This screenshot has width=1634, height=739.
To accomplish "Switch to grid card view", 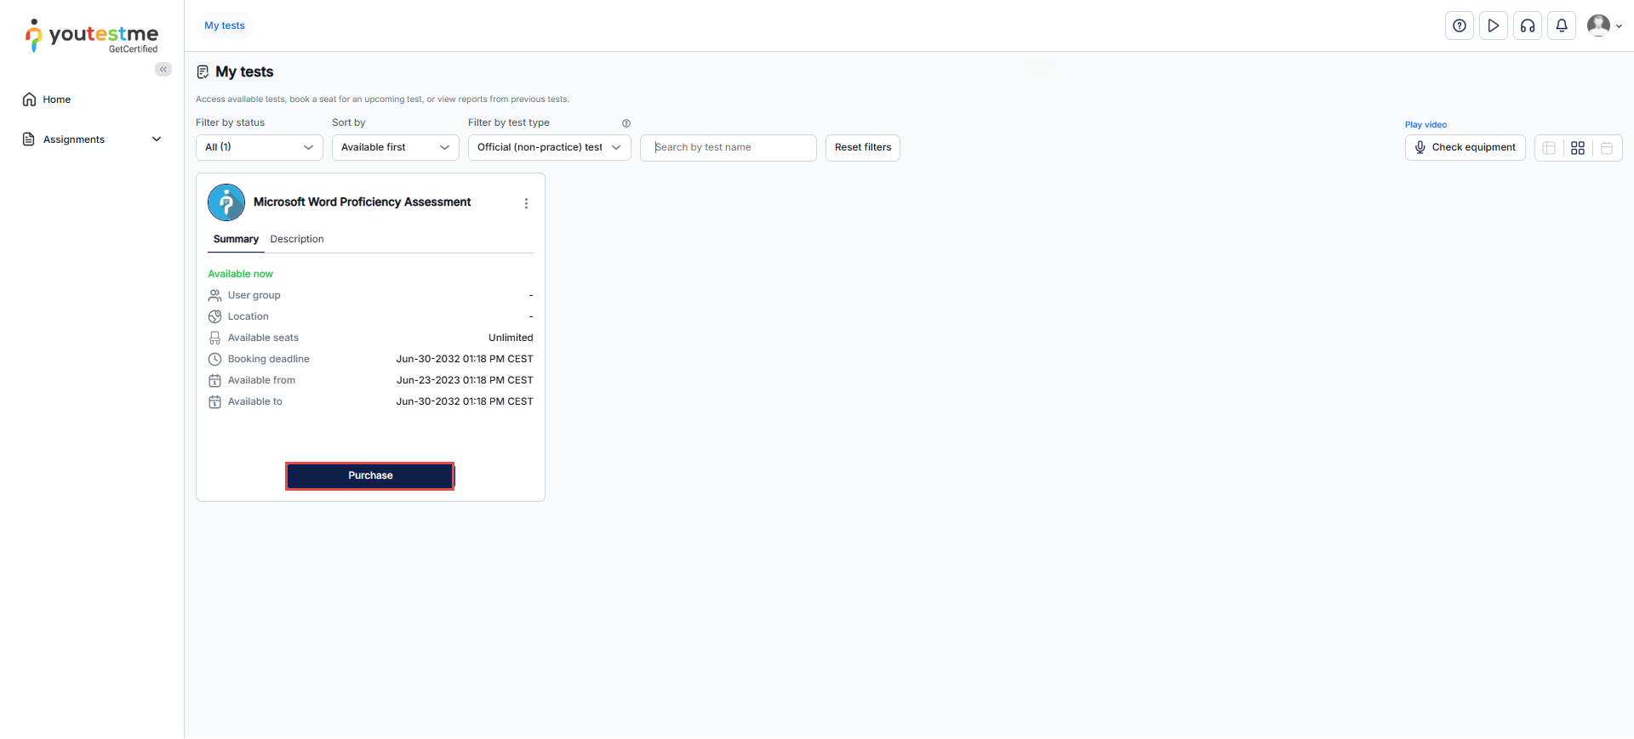I will coord(1578,148).
